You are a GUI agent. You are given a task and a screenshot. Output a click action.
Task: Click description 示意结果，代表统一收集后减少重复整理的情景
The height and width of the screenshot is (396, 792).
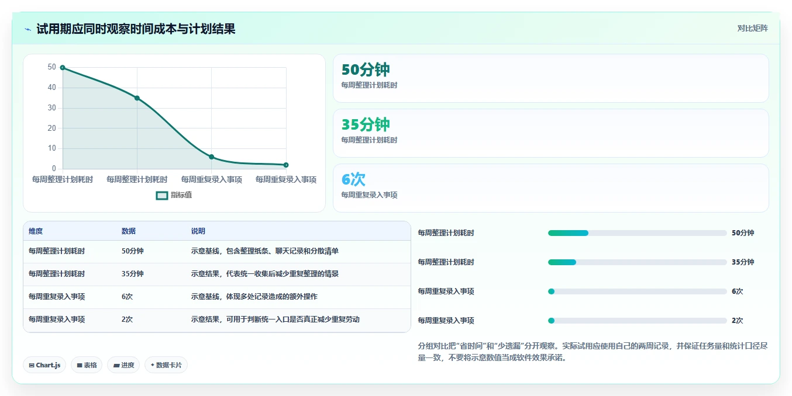pos(265,274)
